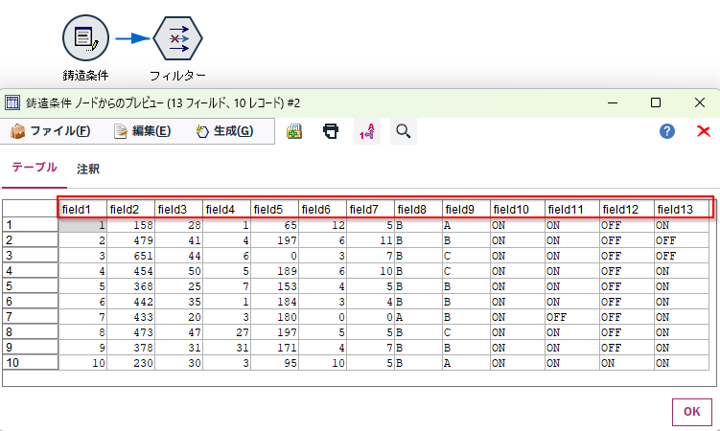
Task: Click the cell with value 433
Action: pyautogui.click(x=131, y=317)
